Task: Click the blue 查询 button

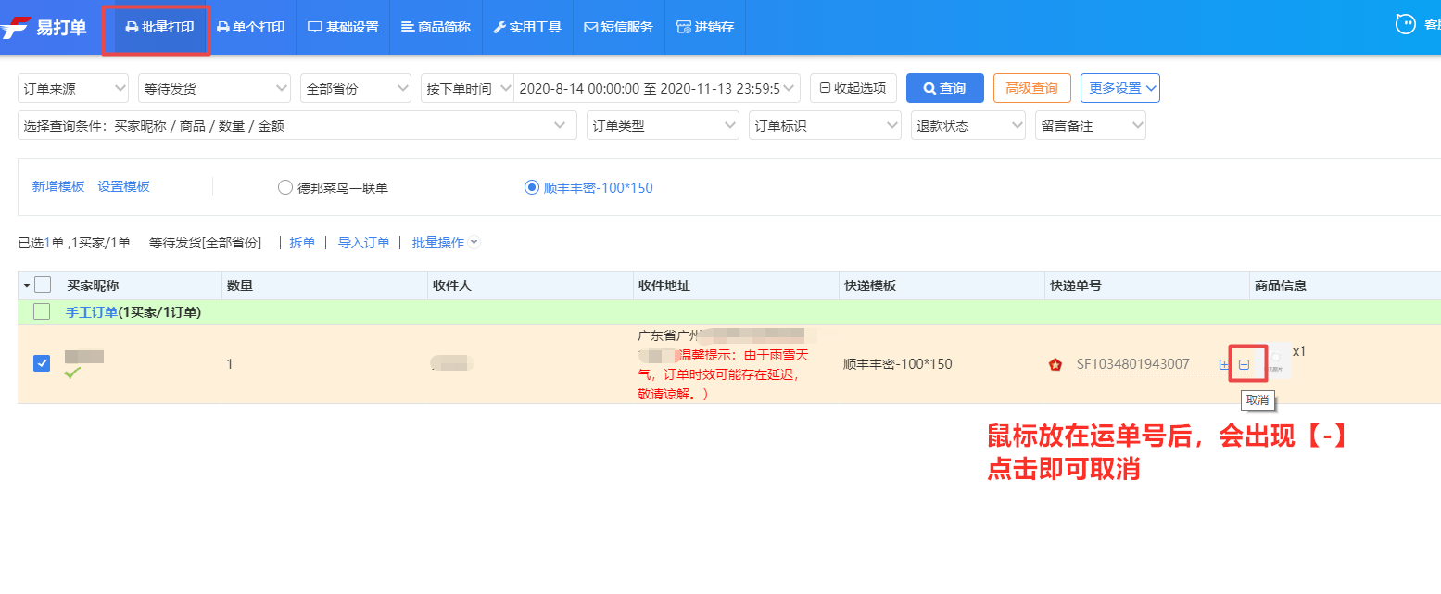Action: pyautogui.click(x=944, y=88)
